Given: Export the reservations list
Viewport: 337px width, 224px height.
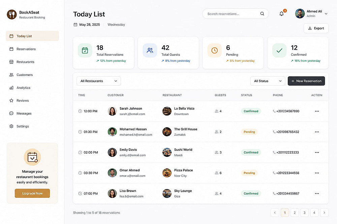Looking at the screenshot, I should (316, 28).
